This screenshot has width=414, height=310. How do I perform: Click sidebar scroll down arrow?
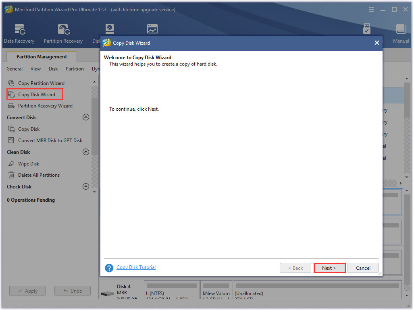[94, 192]
